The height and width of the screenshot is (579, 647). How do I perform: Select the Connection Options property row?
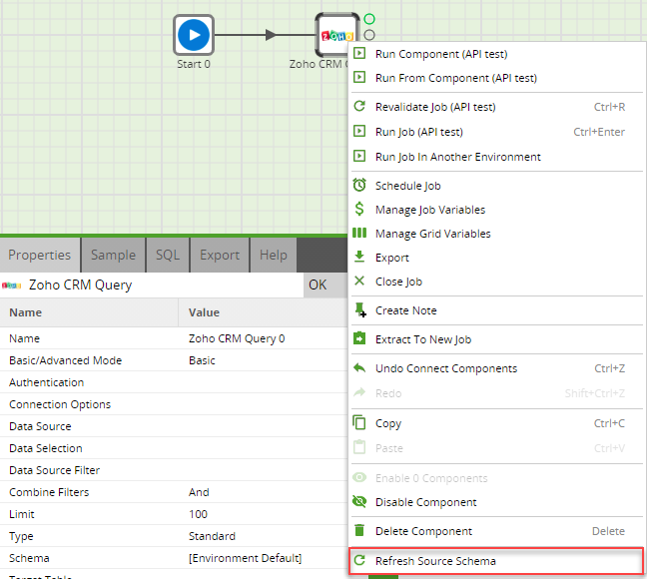[174, 404]
